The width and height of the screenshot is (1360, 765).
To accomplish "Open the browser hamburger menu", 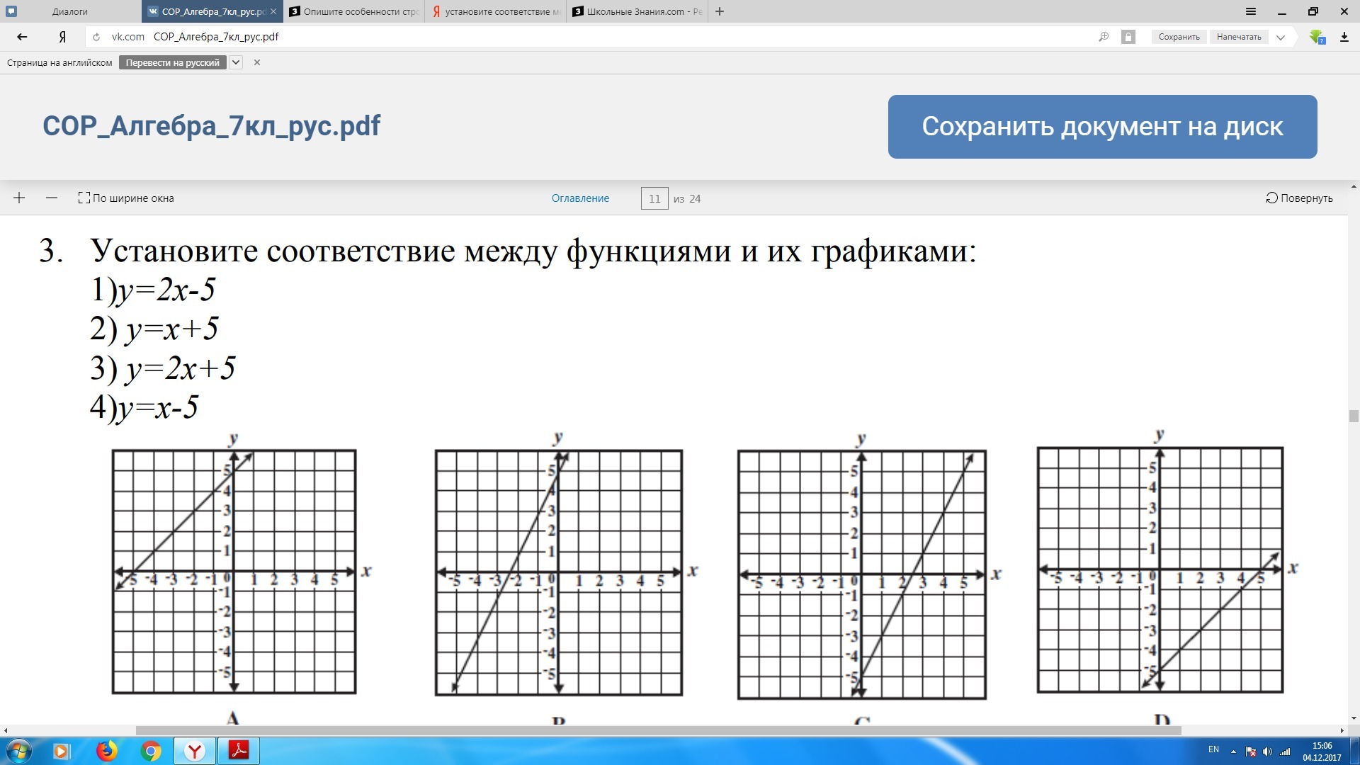I will [1250, 11].
